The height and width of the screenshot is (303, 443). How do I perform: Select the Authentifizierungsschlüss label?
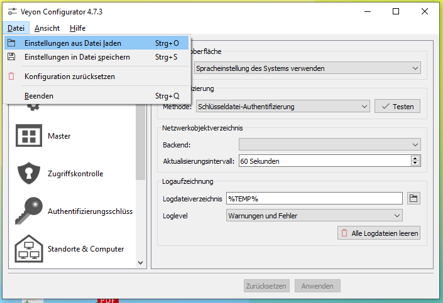pyautogui.click(x=90, y=211)
